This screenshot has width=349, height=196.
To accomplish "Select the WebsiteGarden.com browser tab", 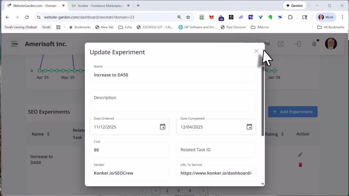I will pyautogui.click(x=35, y=5).
